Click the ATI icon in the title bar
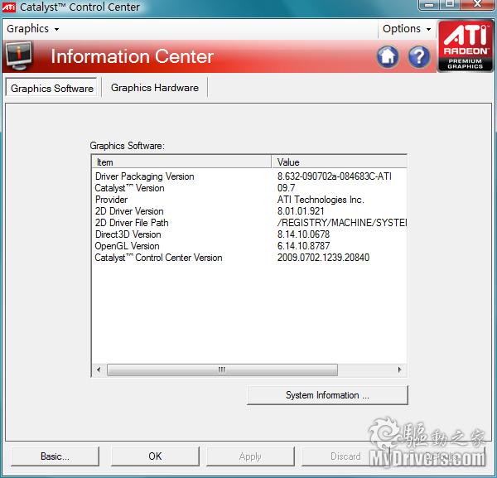The width and height of the screenshot is (497, 478). (x=8, y=7)
